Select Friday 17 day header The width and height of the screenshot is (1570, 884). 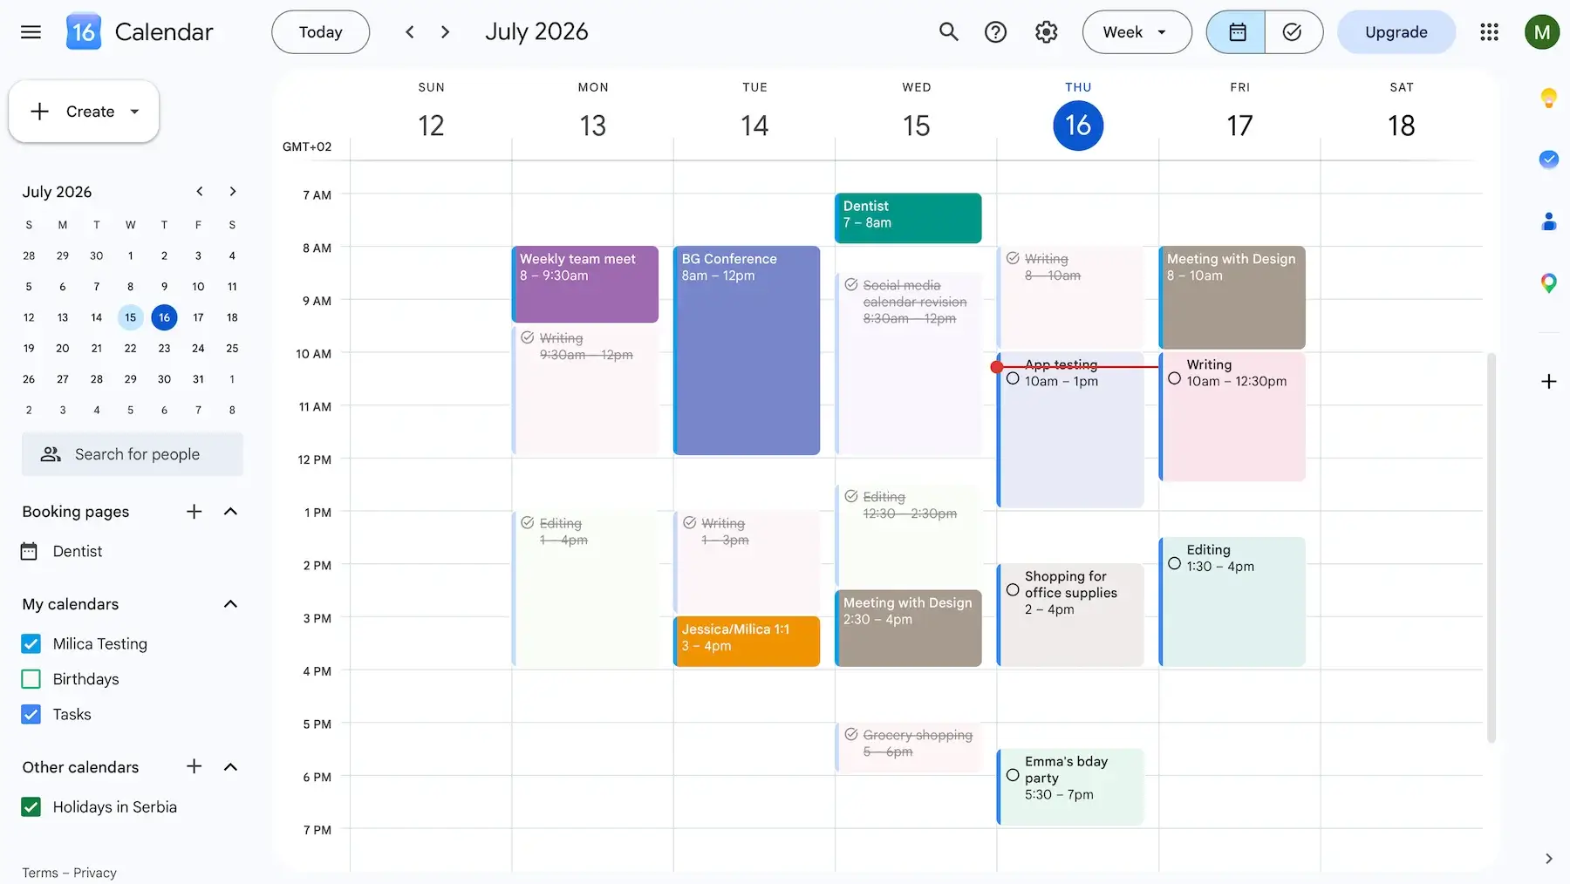click(x=1239, y=125)
